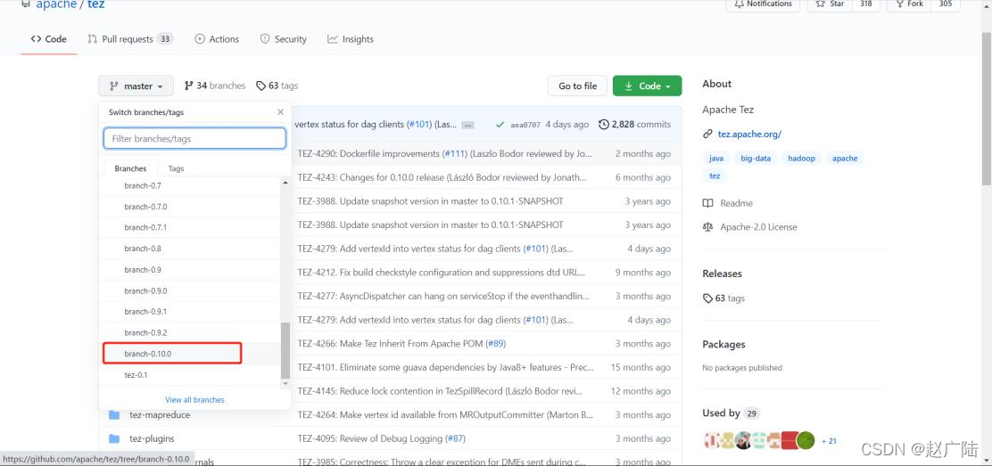The height and width of the screenshot is (466, 992).
Task: Select the Tags tab in switcher
Action: [176, 168]
